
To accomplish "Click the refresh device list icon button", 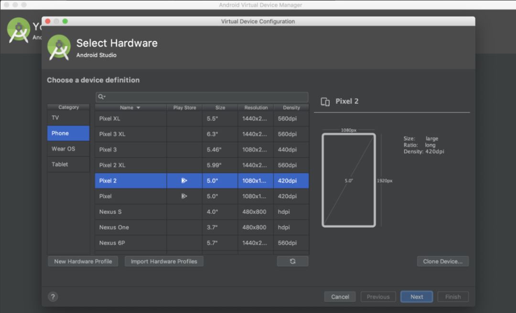I will coord(292,261).
